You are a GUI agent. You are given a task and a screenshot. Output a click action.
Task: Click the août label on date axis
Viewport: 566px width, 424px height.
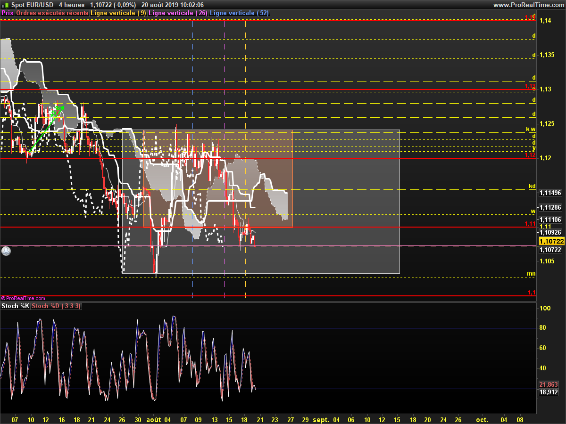pyautogui.click(x=153, y=419)
